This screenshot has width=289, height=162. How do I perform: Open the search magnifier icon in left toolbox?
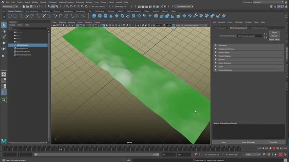(4, 100)
